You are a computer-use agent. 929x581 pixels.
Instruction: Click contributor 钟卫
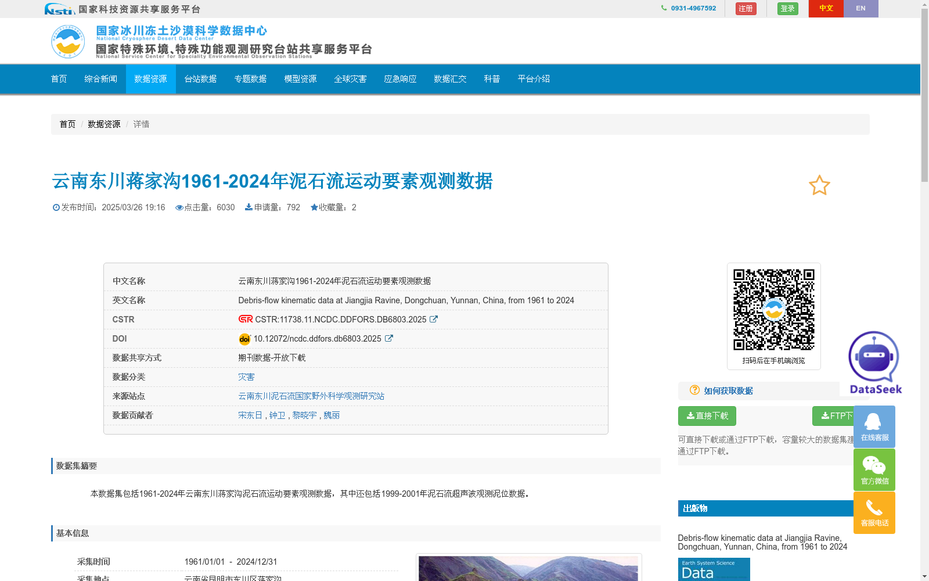[x=278, y=415]
